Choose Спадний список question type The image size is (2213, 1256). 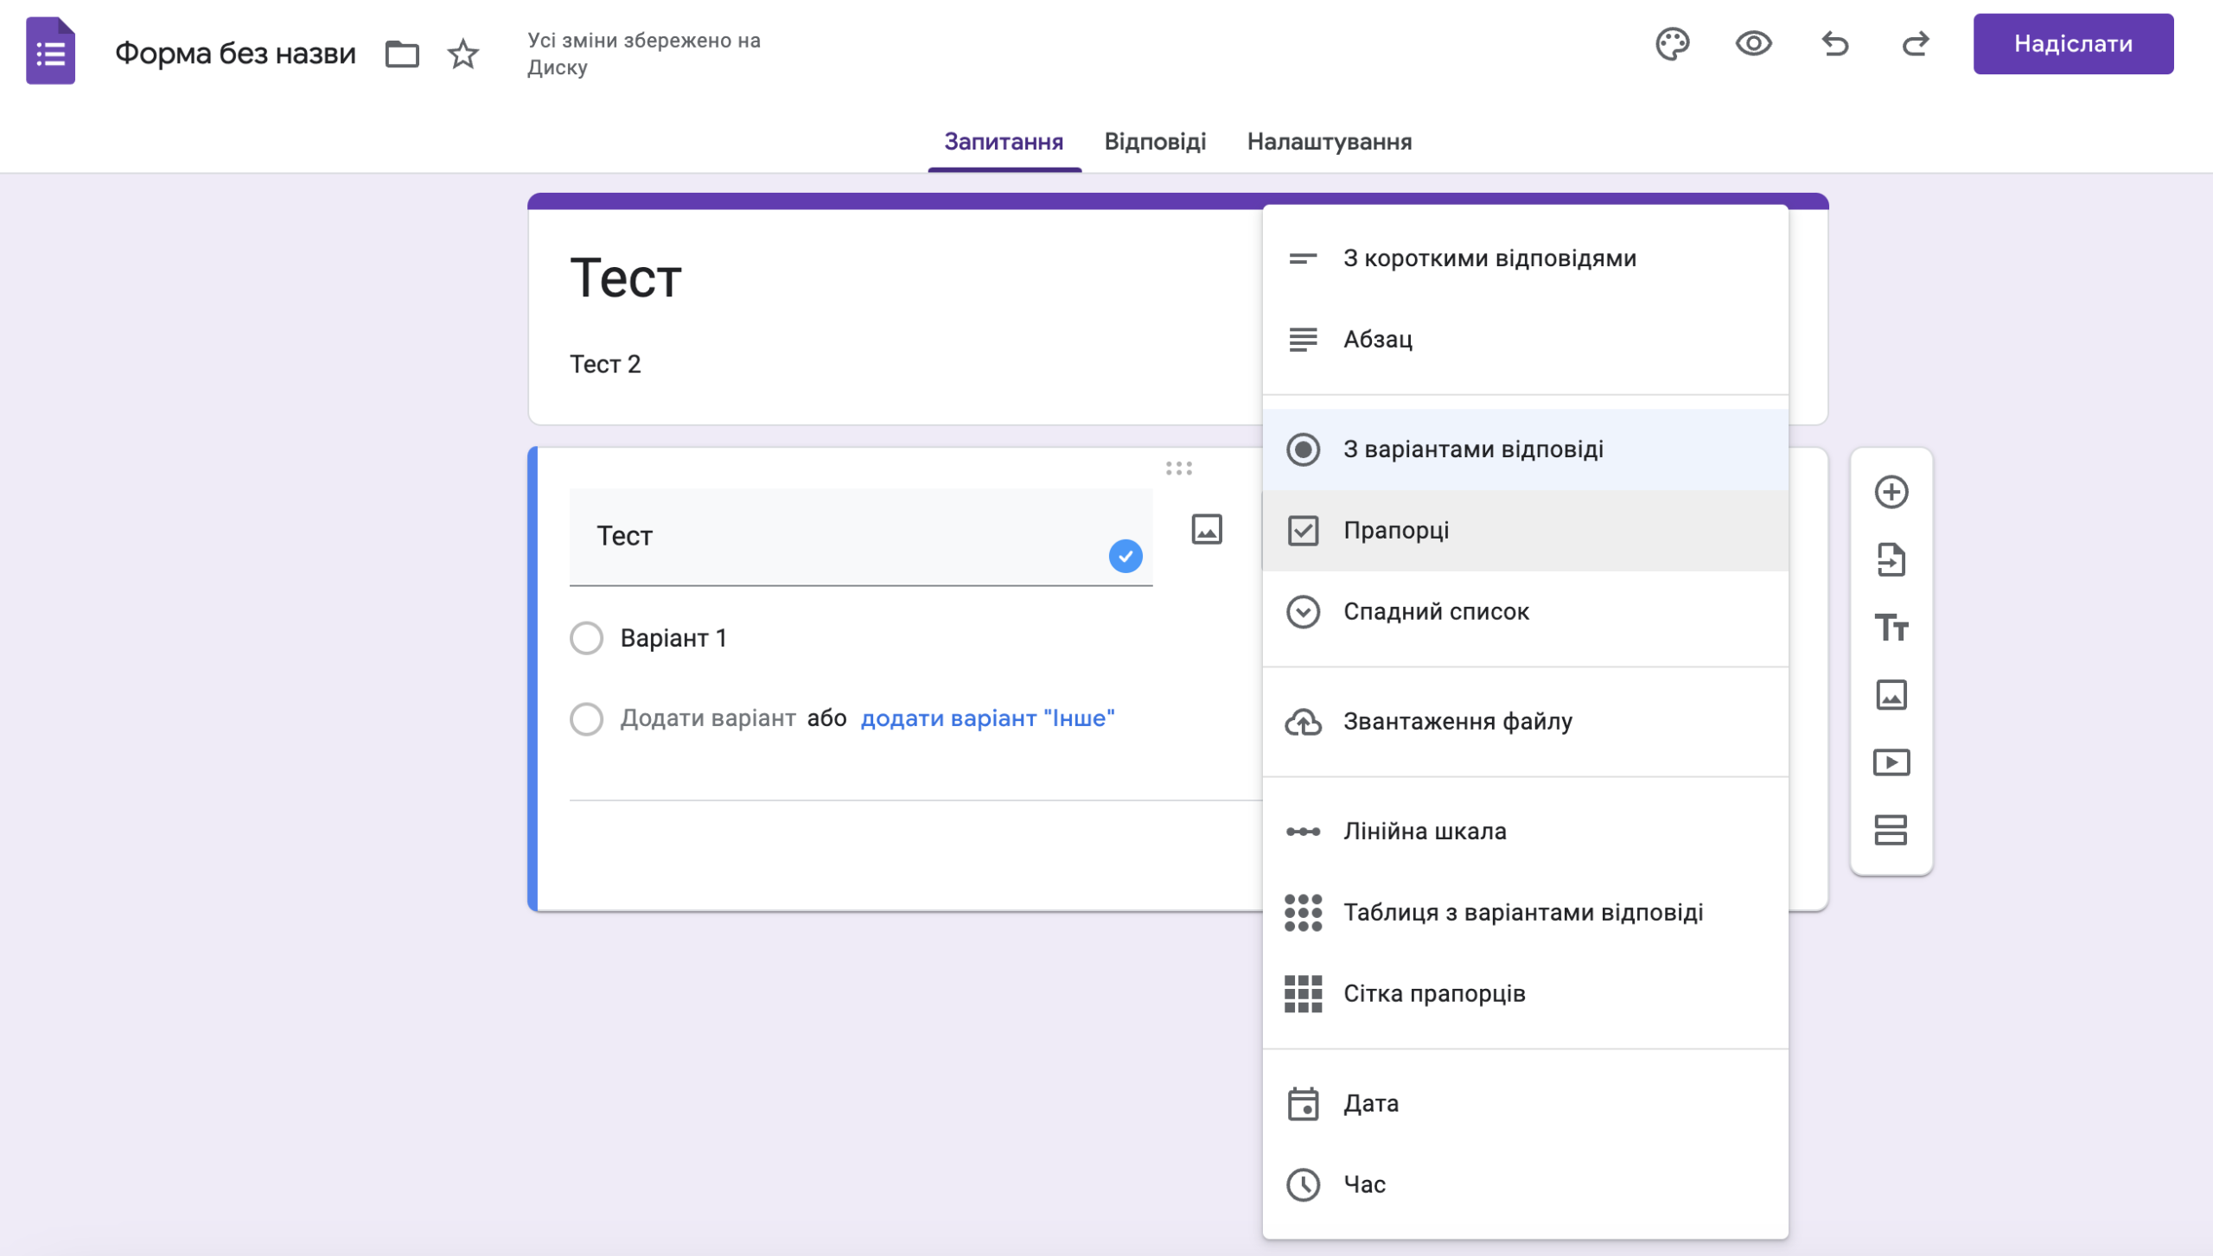tap(1525, 612)
